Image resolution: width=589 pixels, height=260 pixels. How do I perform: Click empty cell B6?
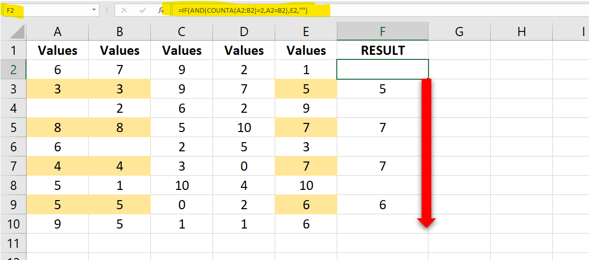tap(119, 147)
